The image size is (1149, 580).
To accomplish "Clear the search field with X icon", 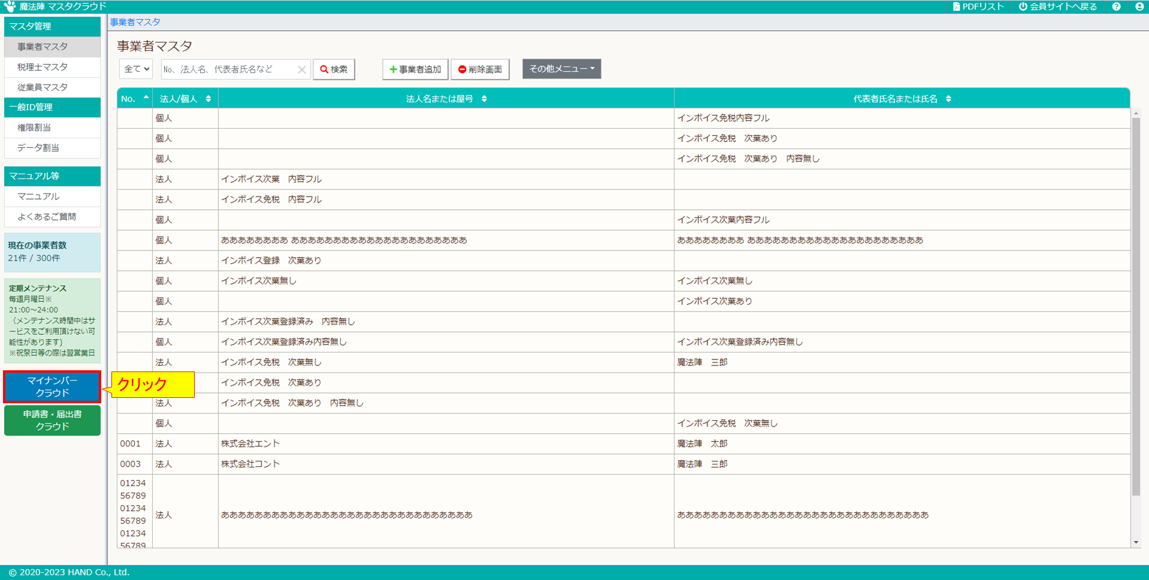I will [302, 70].
